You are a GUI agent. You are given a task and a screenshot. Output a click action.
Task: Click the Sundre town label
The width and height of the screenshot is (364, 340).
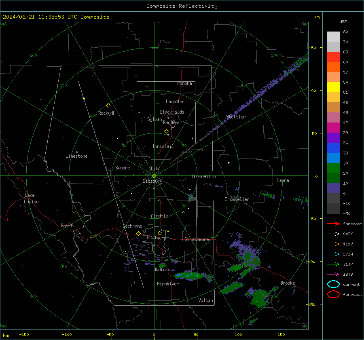[x=123, y=167]
